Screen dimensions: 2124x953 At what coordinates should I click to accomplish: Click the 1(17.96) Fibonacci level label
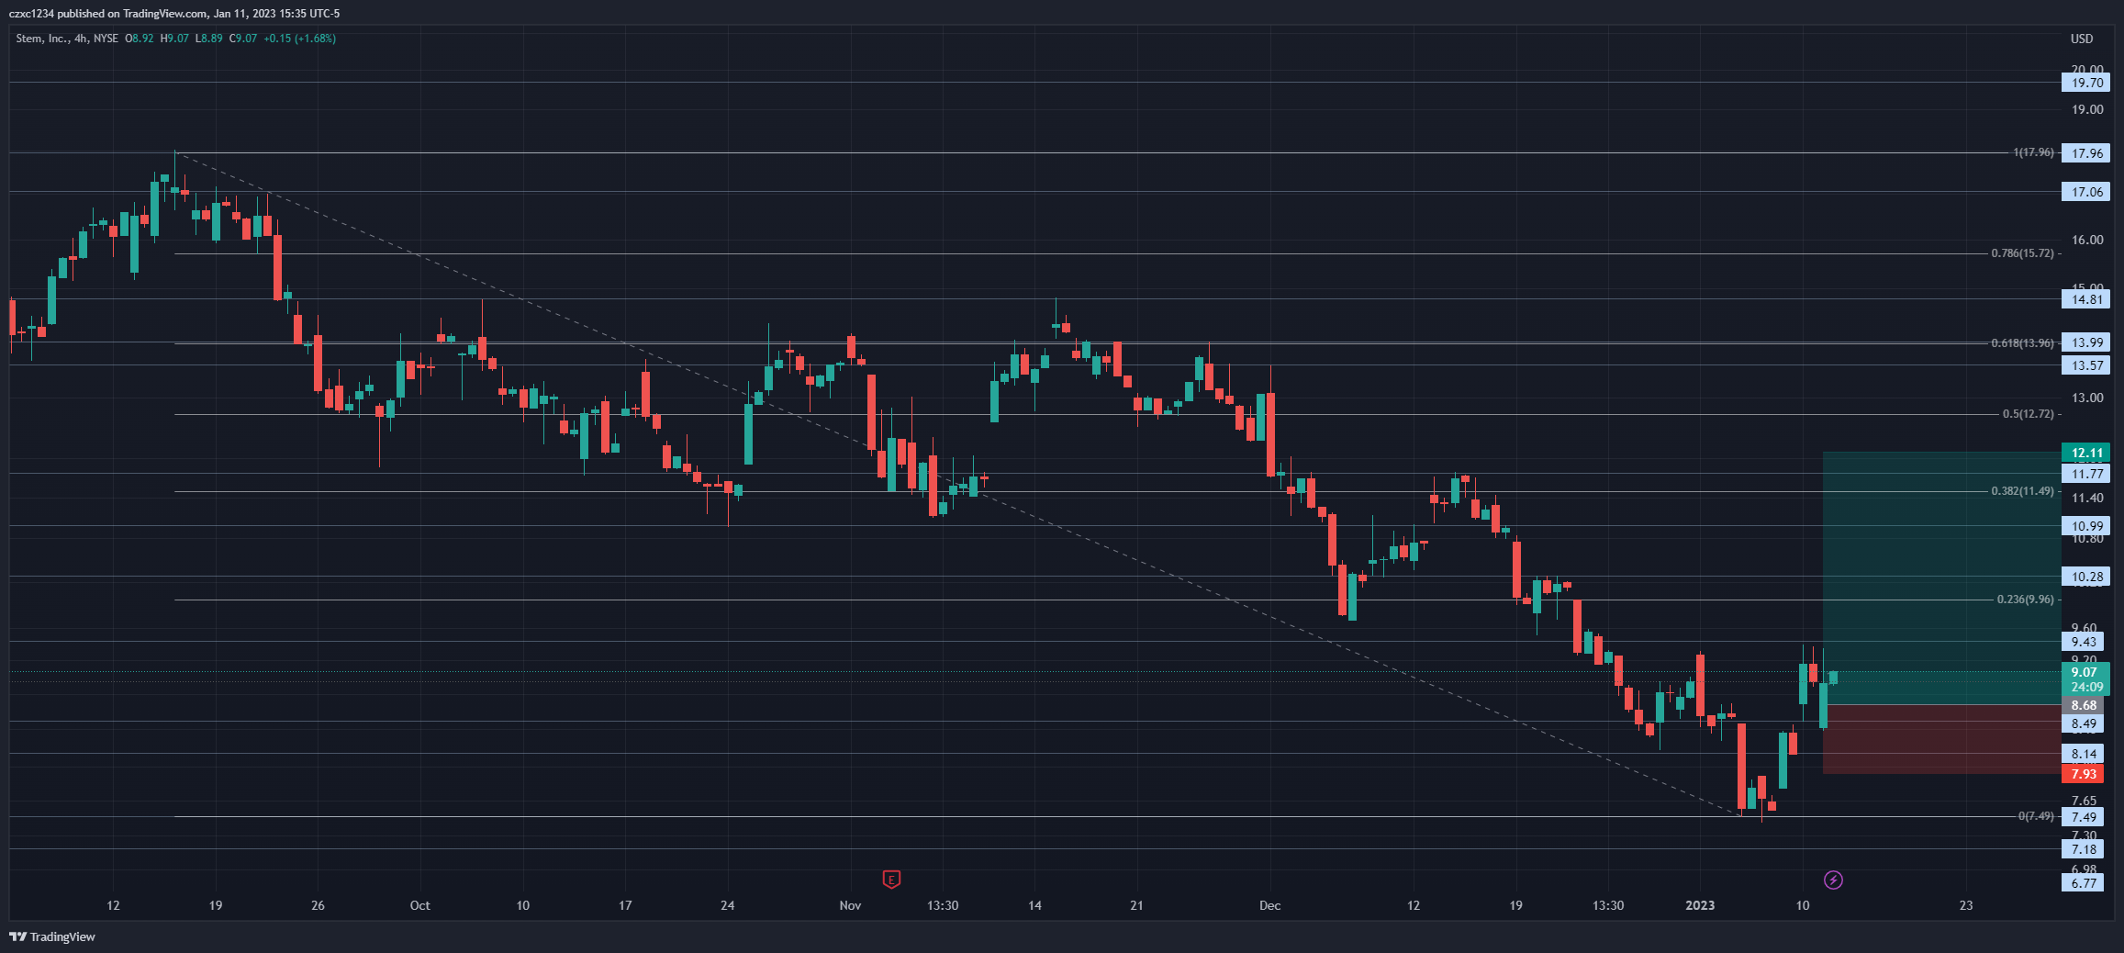click(x=2033, y=152)
